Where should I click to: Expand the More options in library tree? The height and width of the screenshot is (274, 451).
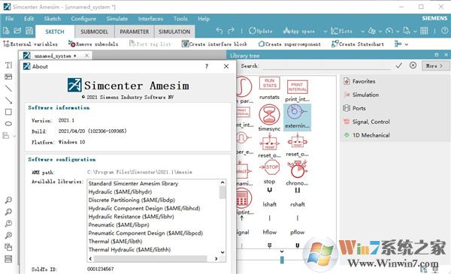434,66
